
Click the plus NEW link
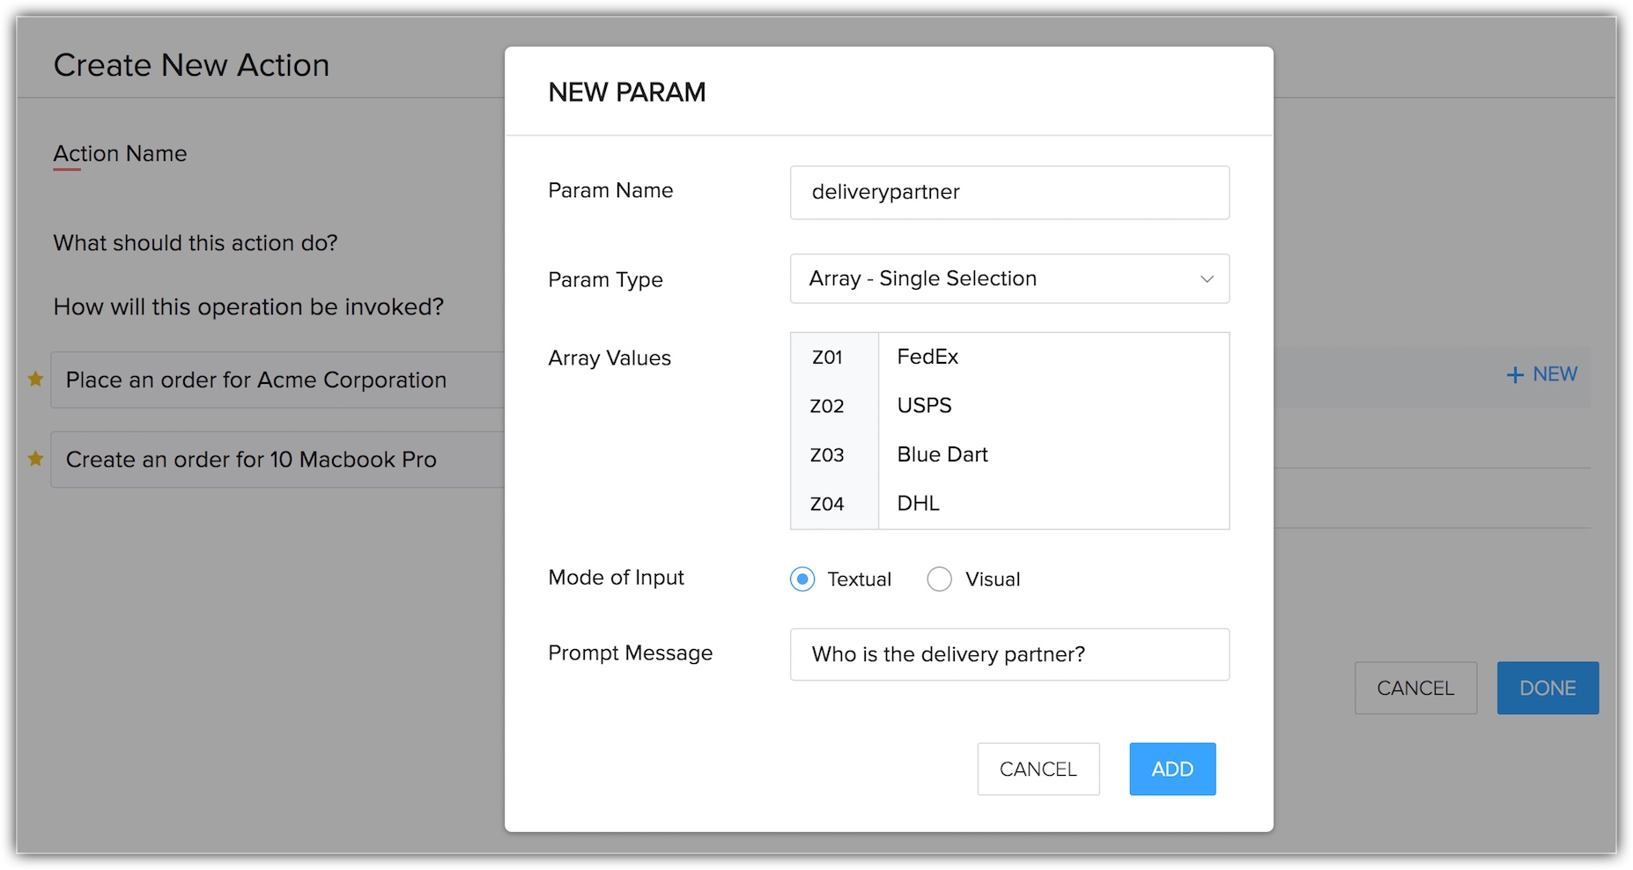coord(1541,375)
